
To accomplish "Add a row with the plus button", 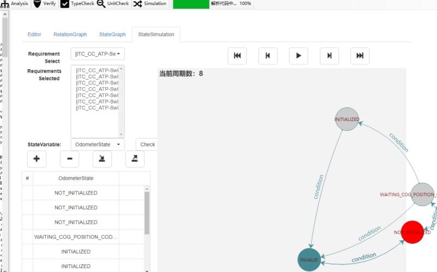I will (x=37, y=159).
